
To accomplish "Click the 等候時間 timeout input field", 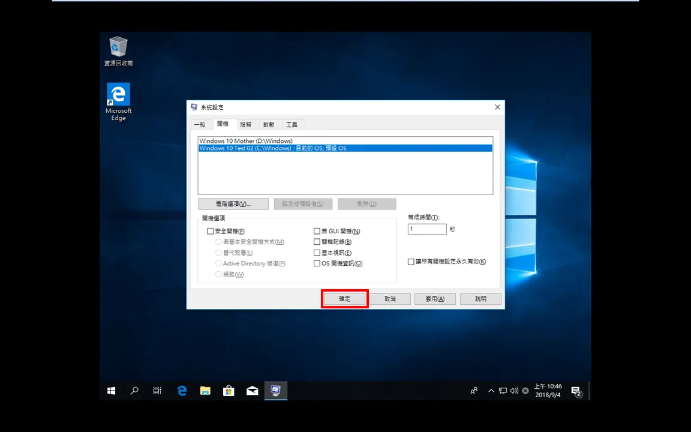I will coord(427,229).
